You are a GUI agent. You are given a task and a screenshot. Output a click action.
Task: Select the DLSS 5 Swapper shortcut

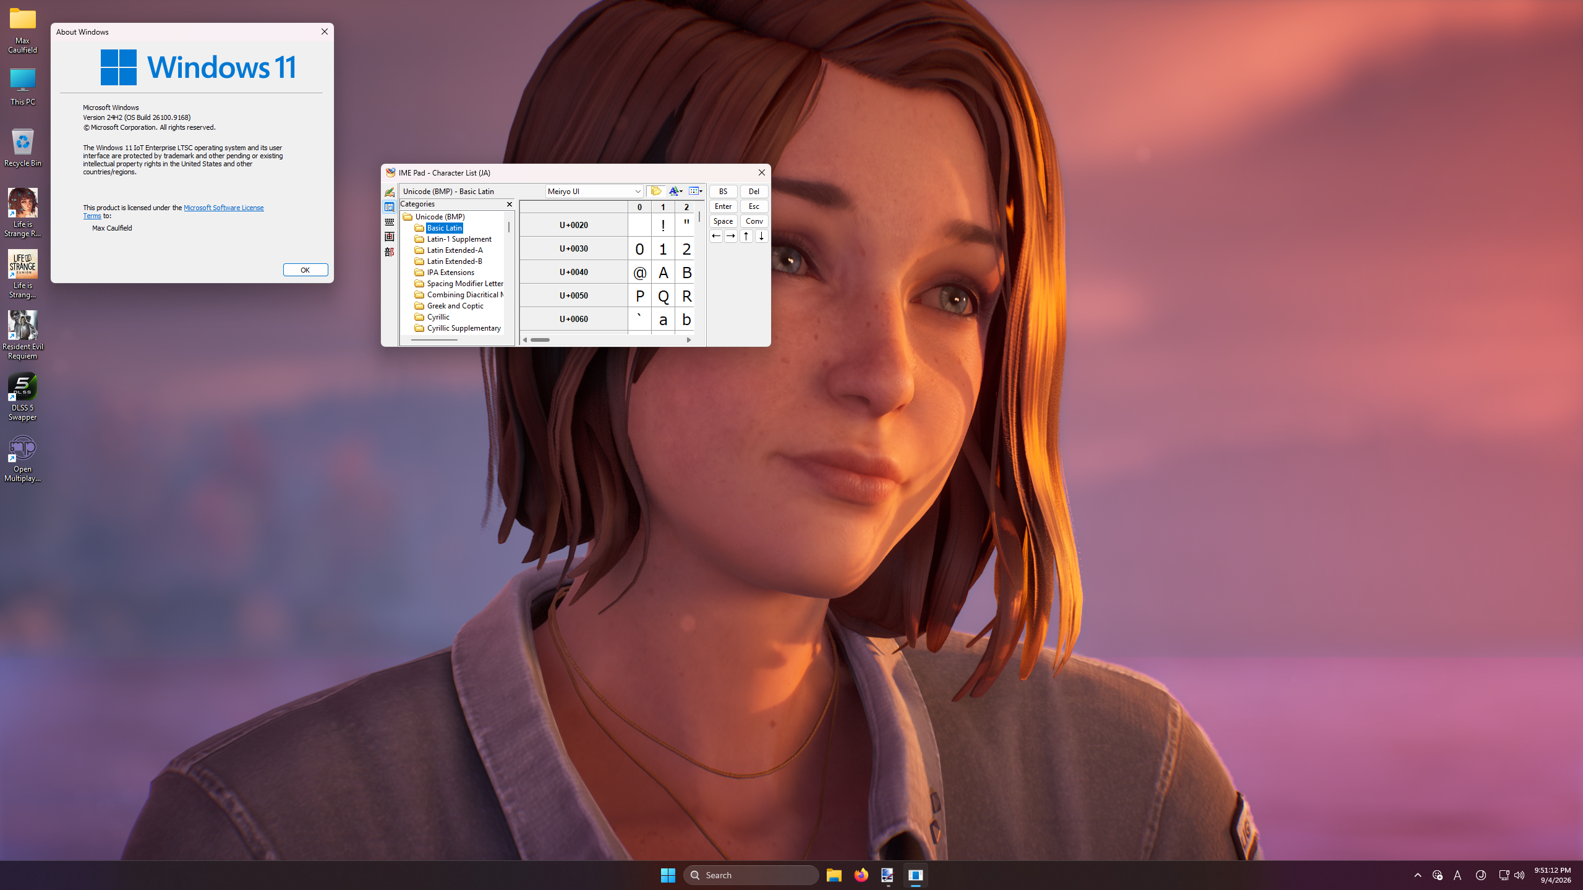click(x=22, y=397)
